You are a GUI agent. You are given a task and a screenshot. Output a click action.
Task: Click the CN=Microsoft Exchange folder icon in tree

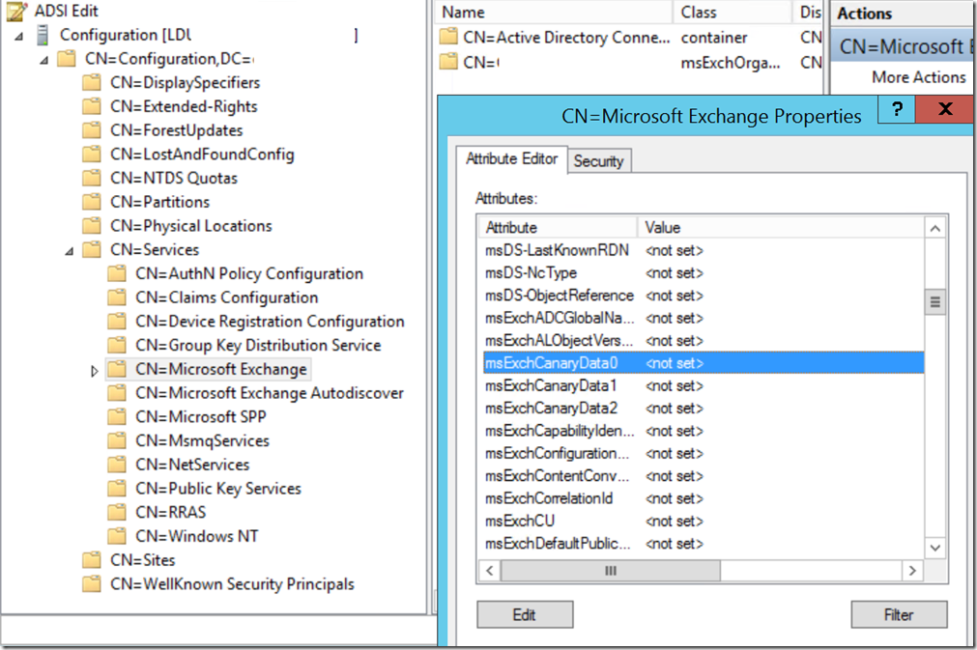117,369
